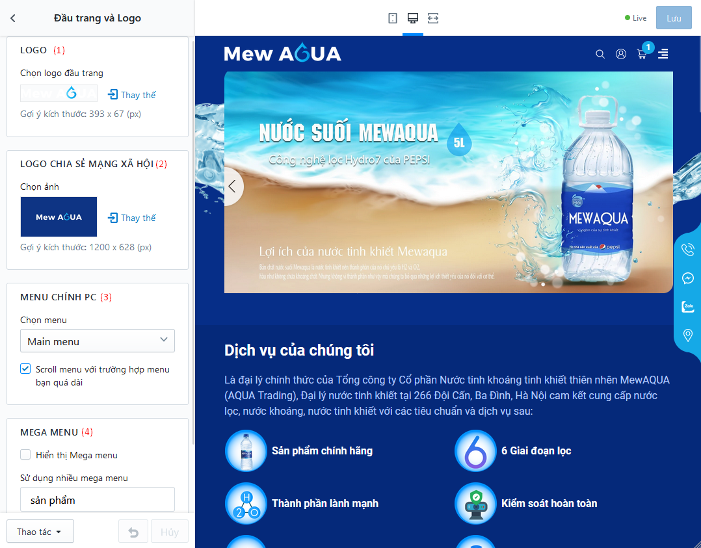Screen dimensions: 701x548
Task: Click the undo arrow button
Action: [133, 532]
